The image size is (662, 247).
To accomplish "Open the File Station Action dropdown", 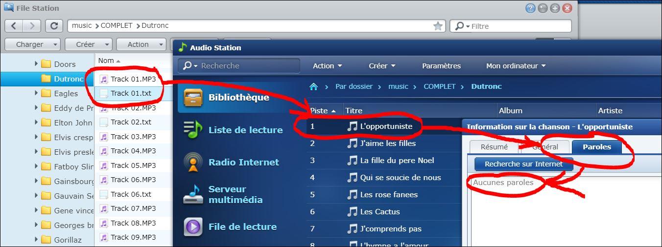I will 141,44.
